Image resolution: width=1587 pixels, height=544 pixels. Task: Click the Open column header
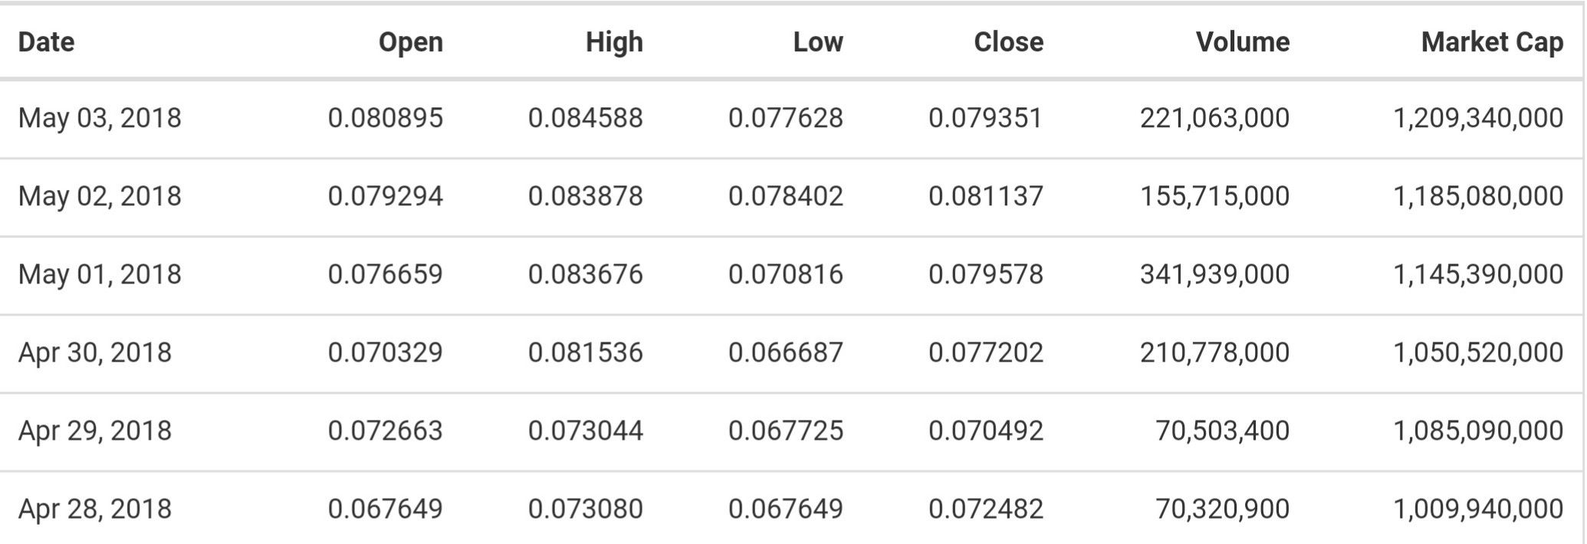(410, 41)
